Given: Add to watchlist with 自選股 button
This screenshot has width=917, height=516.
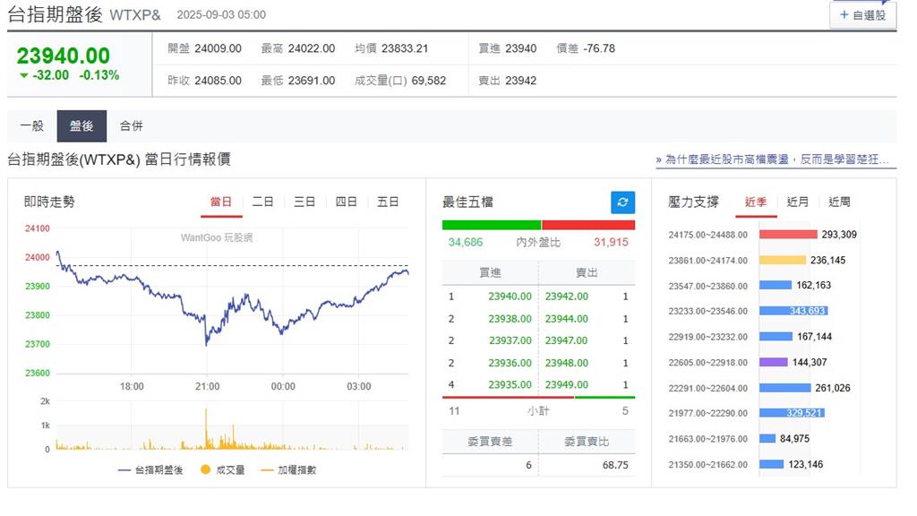Looking at the screenshot, I should [x=862, y=14].
